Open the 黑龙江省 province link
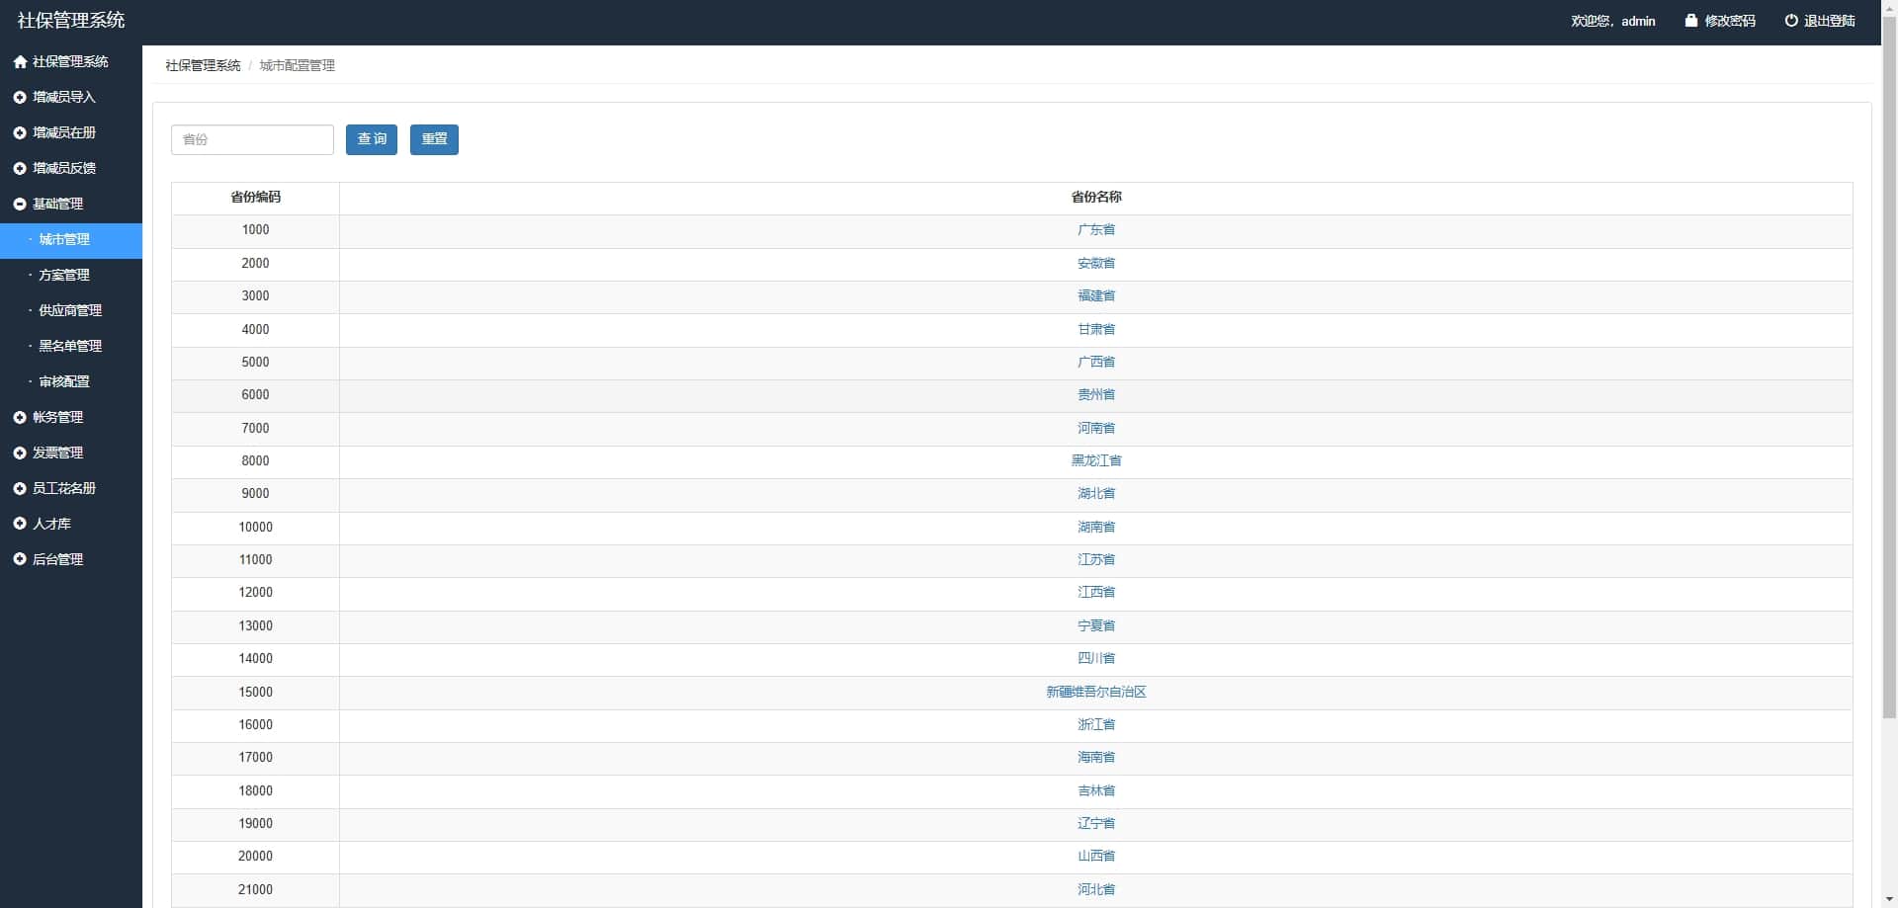1898x908 pixels. click(x=1096, y=460)
